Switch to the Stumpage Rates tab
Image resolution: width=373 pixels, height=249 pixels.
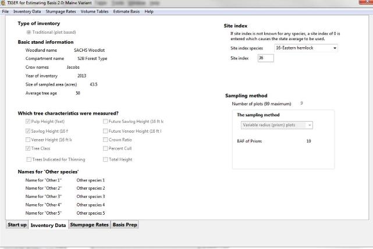coord(88,225)
